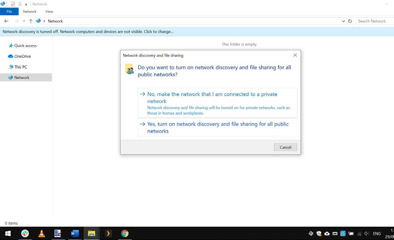The width and height of the screenshot is (394, 240).
Task: Expand the recent locations dropdown
Action: 24,21
